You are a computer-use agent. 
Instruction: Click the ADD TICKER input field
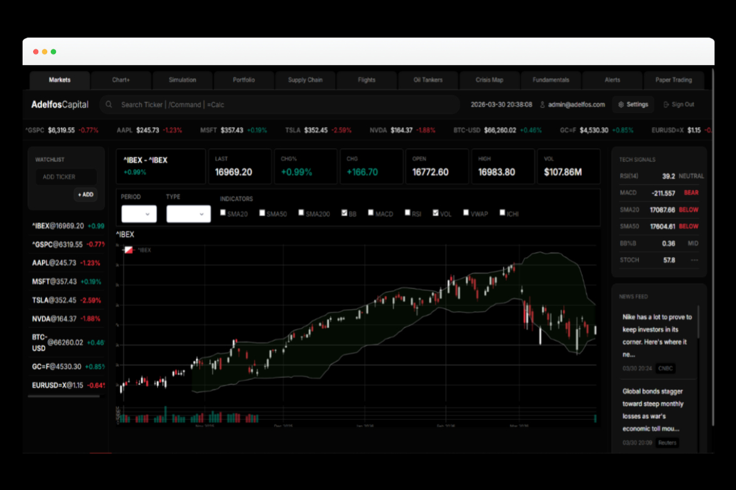[x=66, y=176]
